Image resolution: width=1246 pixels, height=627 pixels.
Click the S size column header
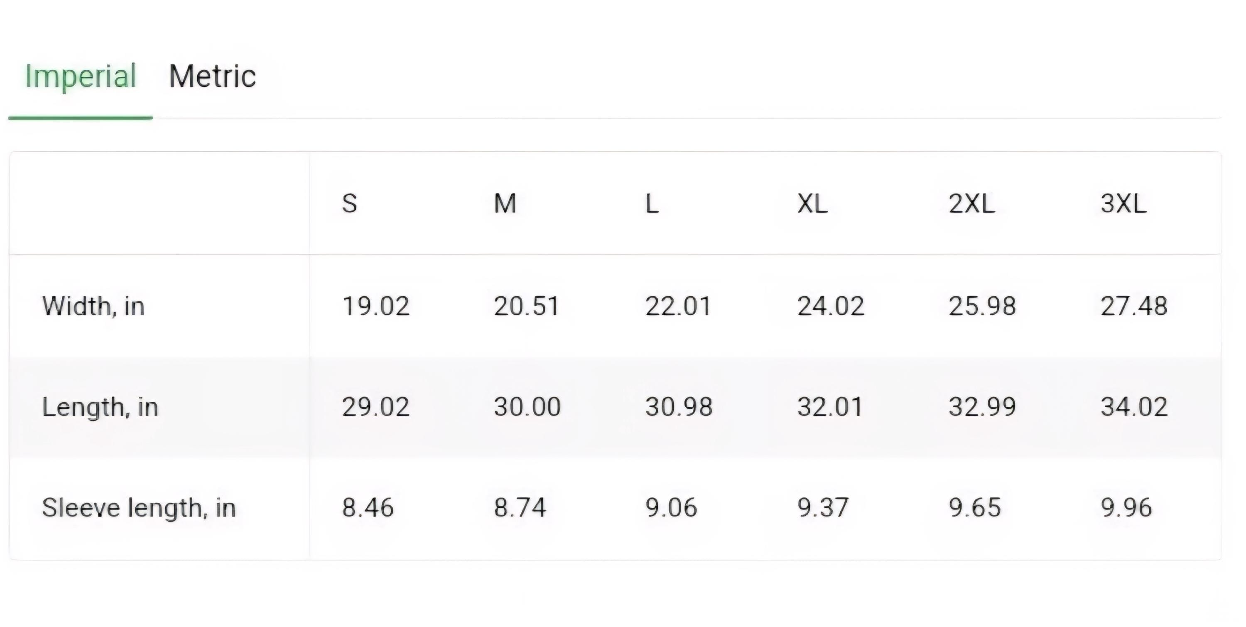350,203
